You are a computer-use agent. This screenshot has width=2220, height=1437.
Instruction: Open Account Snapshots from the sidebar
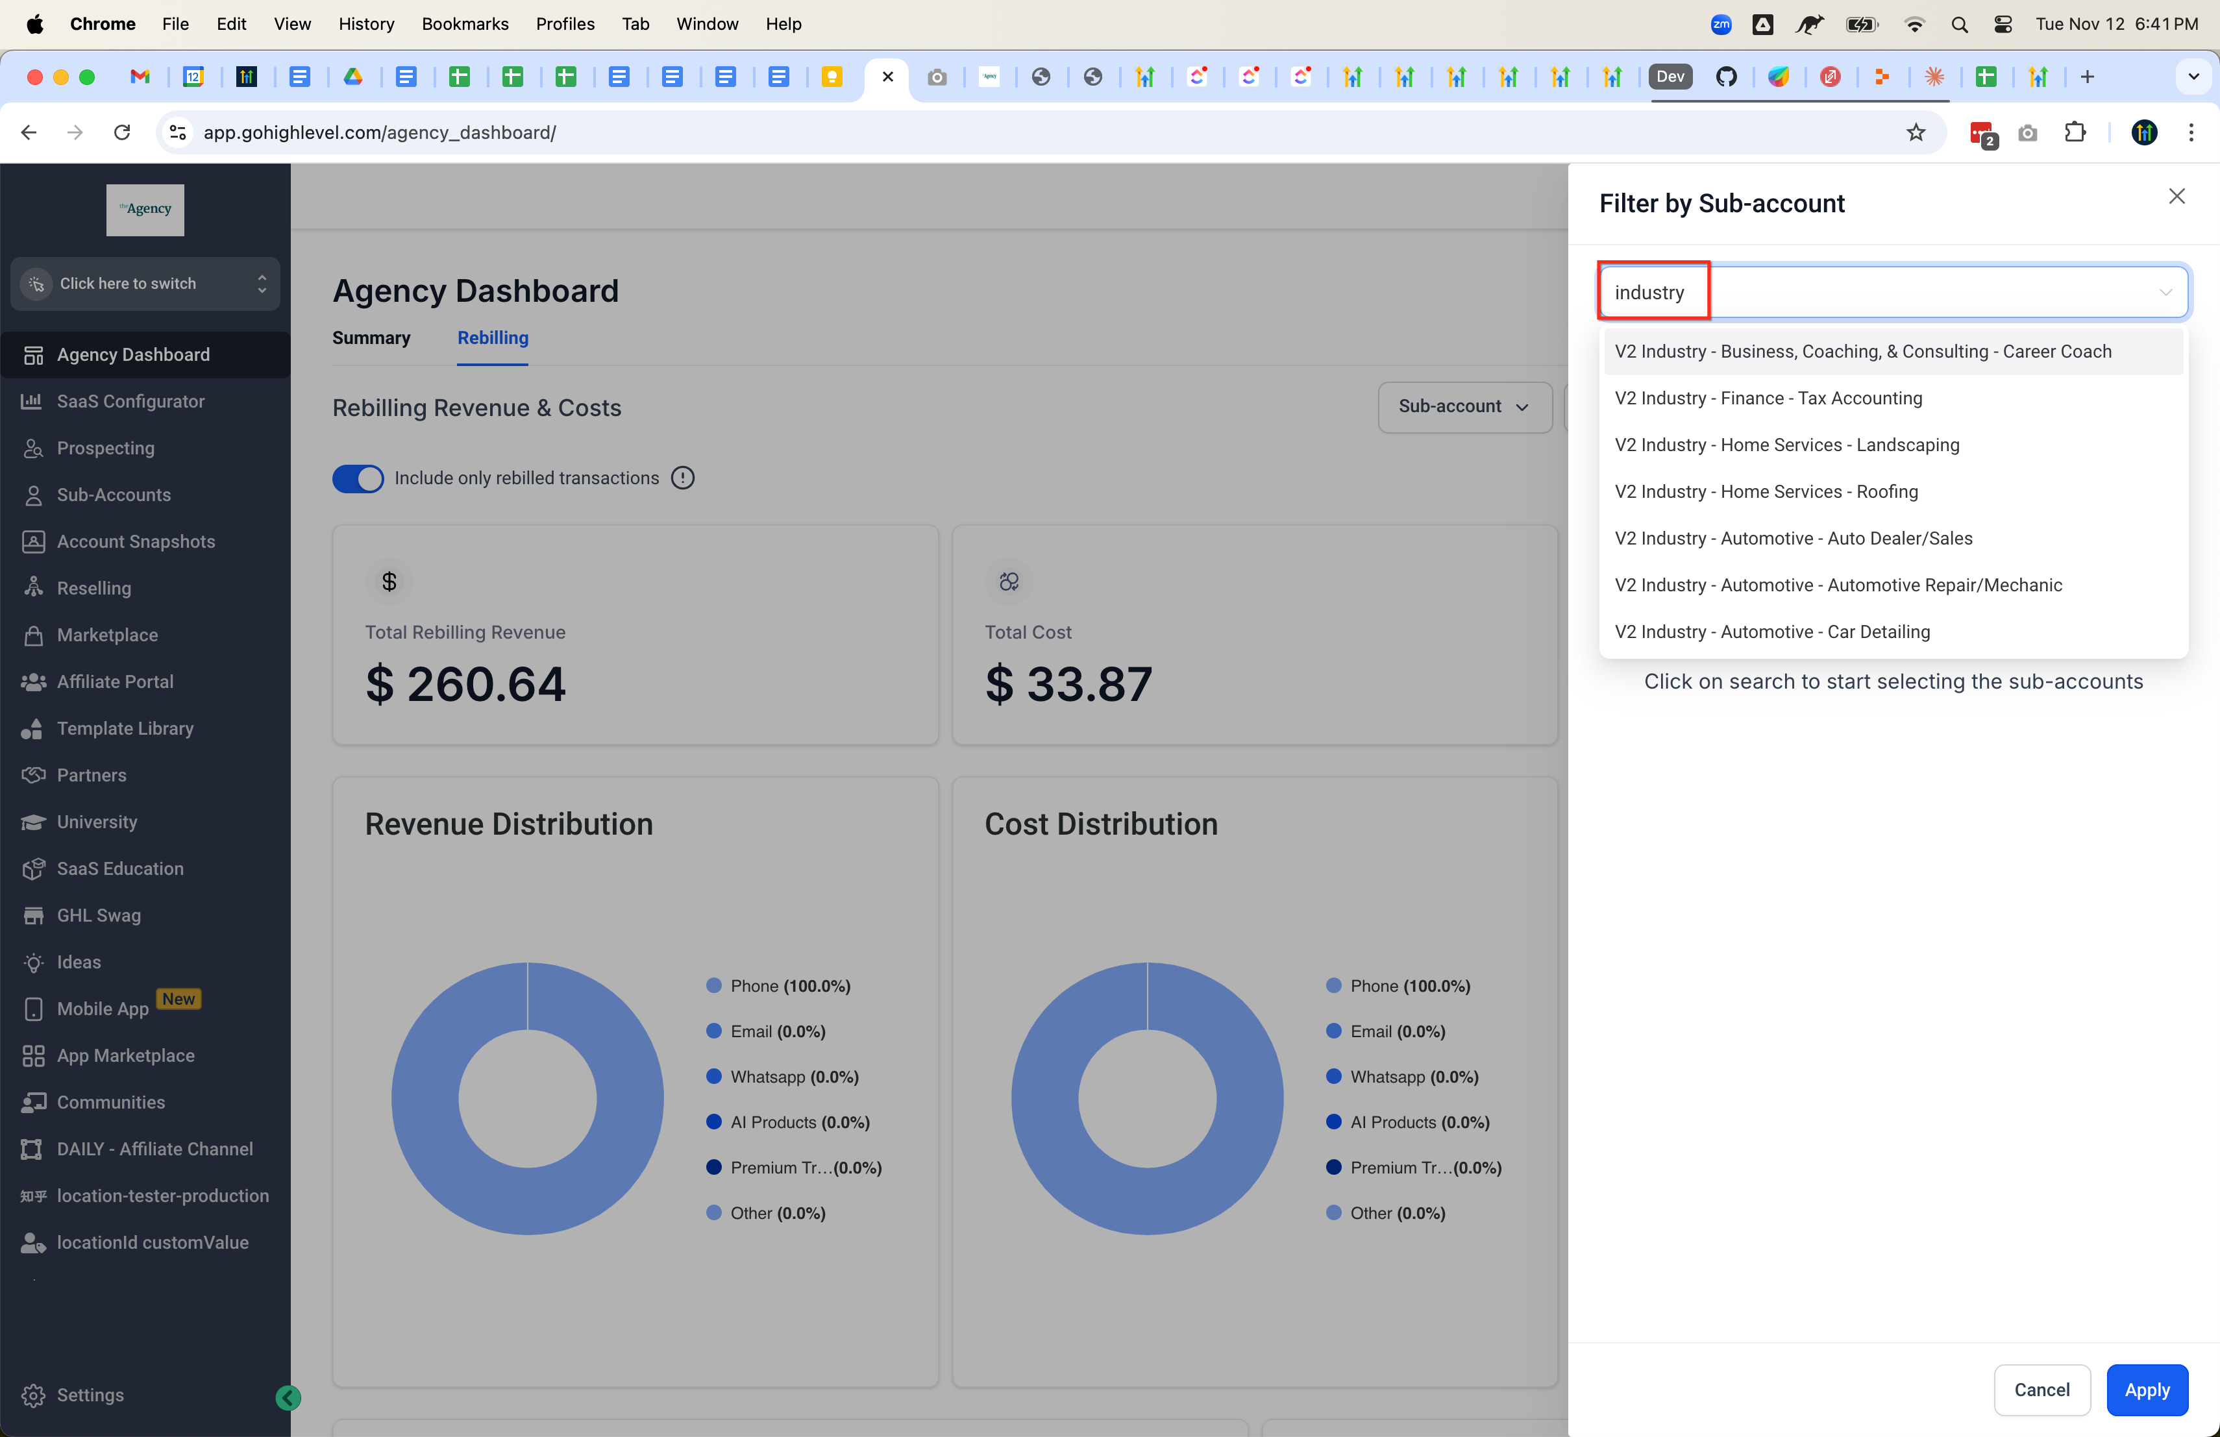click(x=136, y=541)
